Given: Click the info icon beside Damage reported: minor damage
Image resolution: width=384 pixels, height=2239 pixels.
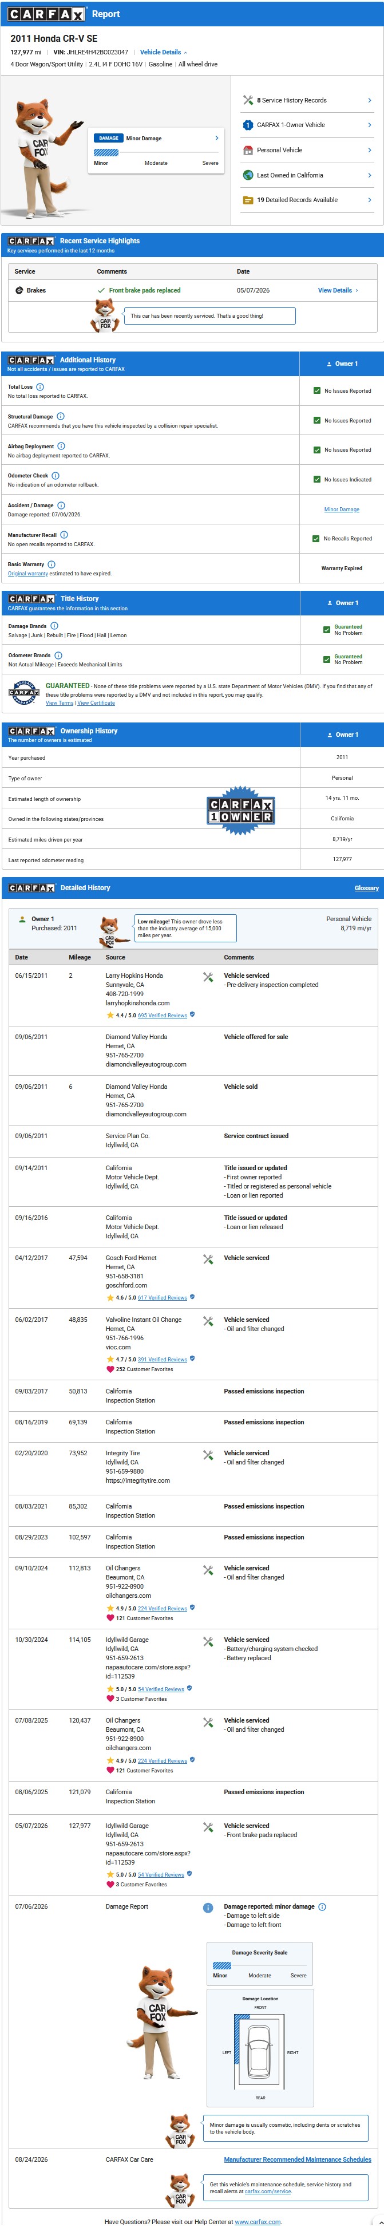Looking at the screenshot, I should click(322, 1907).
